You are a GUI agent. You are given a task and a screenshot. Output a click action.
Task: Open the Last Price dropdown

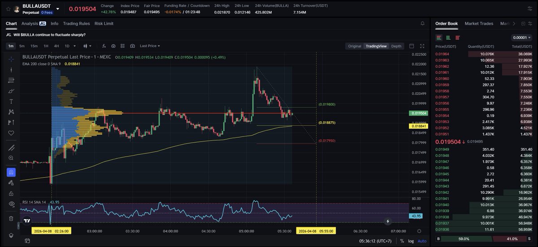(x=150, y=46)
